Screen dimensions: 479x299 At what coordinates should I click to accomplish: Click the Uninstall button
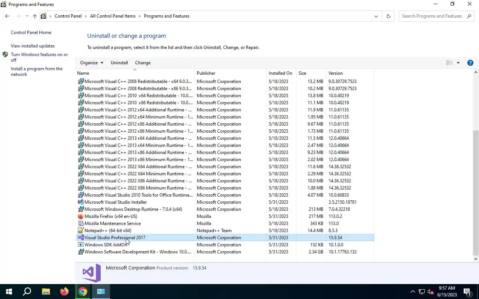click(x=119, y=63)
